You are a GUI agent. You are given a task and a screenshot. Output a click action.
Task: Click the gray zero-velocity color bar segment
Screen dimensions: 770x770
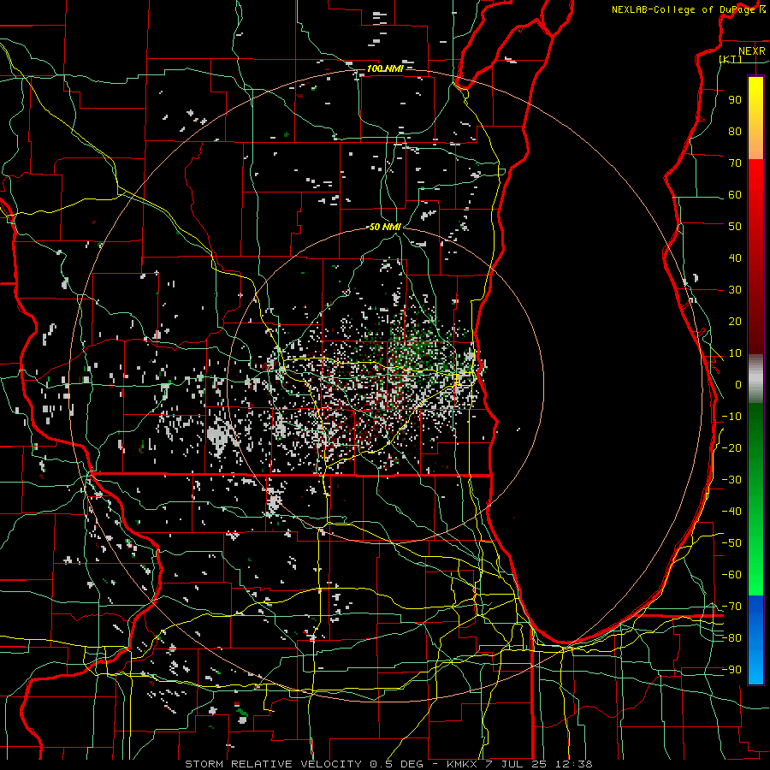(755, 378)
